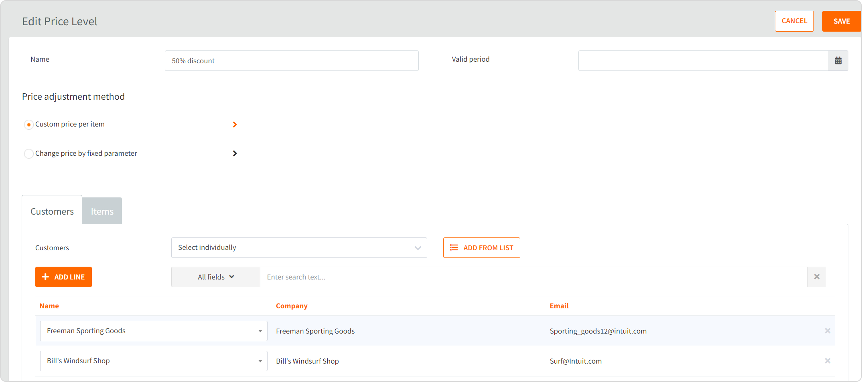Switch to the Items tab
The height and width of the screenshot is (382, 862).
(x=102, y=211)
